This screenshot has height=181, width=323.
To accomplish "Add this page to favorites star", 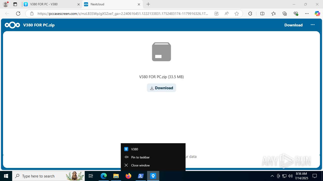I will [237, 14].
